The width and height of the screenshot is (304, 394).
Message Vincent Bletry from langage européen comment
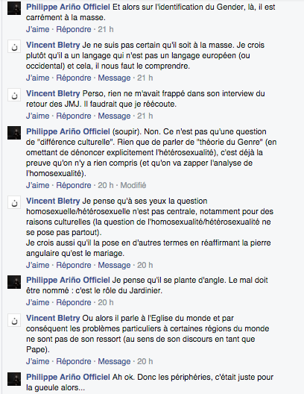[114, 78]
